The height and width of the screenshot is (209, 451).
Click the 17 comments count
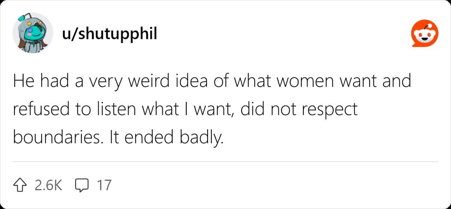click(x=104, y=185)
